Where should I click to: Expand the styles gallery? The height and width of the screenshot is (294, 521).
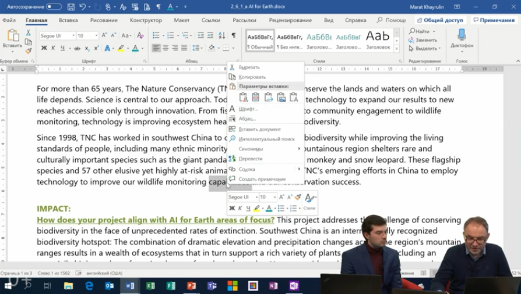tap(396, 49)
